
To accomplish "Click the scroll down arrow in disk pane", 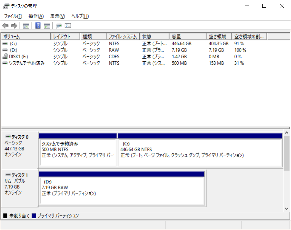I will [x=287, y=209].
